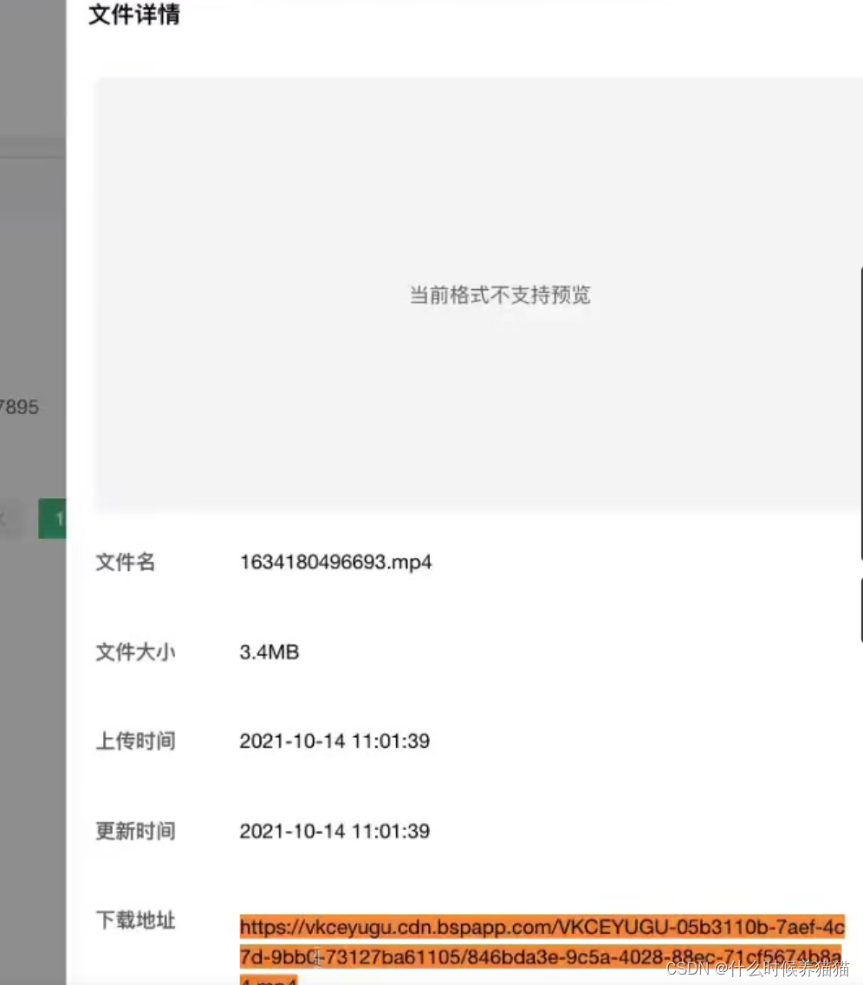Click the 文件名 label
The image size is (863, 985).
point(125,561)
